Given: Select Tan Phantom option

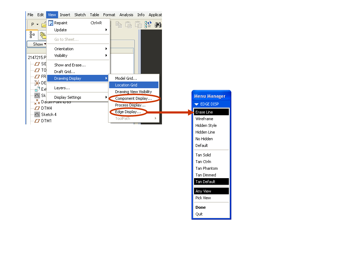Looking at the screenshot, I should pyautogui.click(x=211, y=168).
